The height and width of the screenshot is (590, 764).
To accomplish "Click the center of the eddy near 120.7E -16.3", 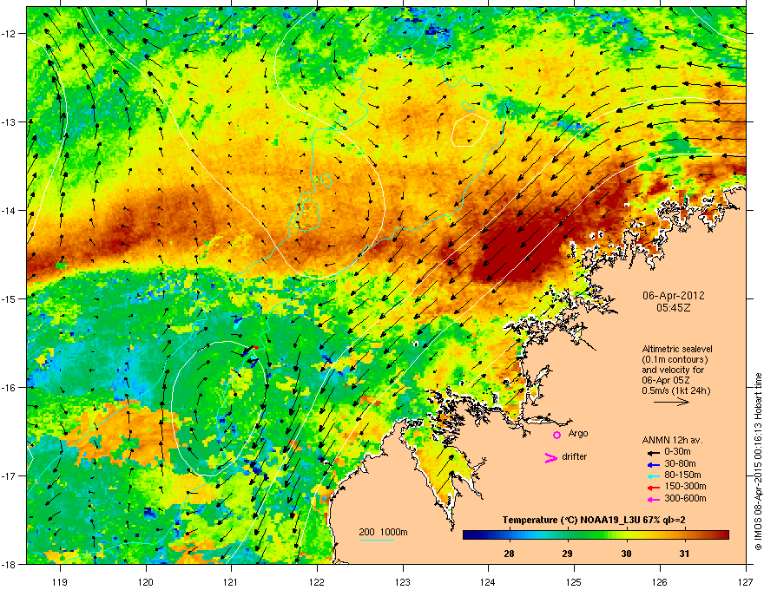I will (220, 409).
